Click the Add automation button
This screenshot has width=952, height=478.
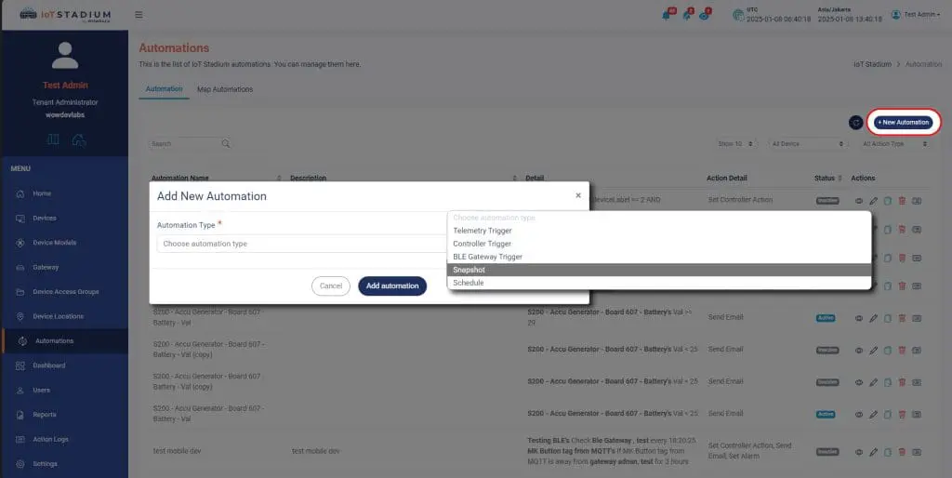392,286
